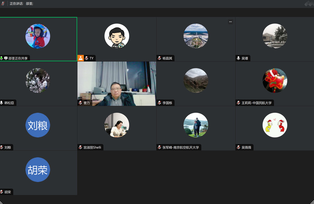Click muted mic icon beside 王莉莉-中国民航大学
The height and width of the screenshot is (204, 314).
coord(239,103)
